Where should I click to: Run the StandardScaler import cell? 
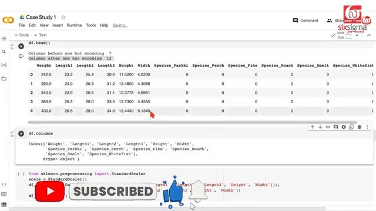pos(21,174)
